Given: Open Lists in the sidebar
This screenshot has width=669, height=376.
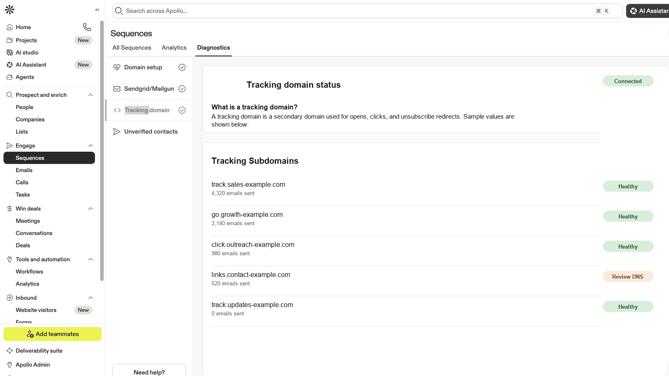Looking at the screenshot, I should tap(22, 132).
